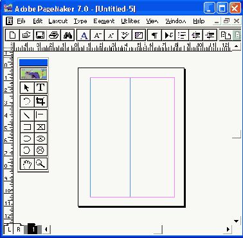Image resolution: width=243 pixels, height=238 pixels.
Task: Run the Spelling check icon
Action: (x=125, y=35)
